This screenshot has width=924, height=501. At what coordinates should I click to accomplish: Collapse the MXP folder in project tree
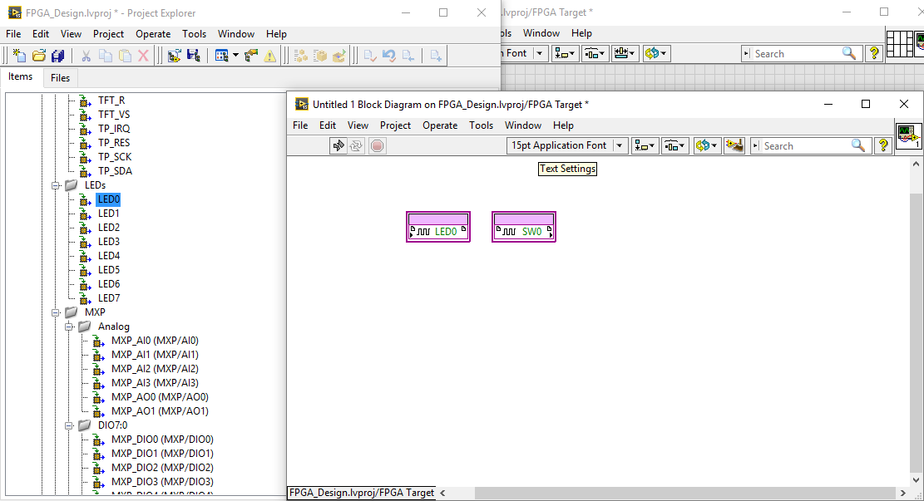coord(56,312)
